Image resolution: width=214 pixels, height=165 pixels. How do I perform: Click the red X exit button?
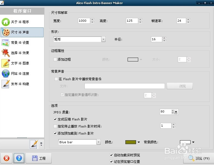[7, 158]
